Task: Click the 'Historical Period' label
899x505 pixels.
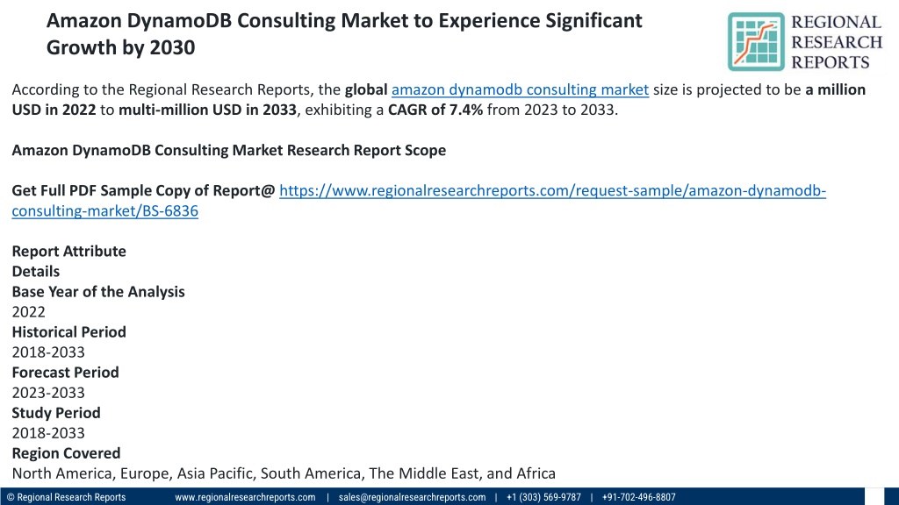Action: pyautogui.click(x=68, y=332)
